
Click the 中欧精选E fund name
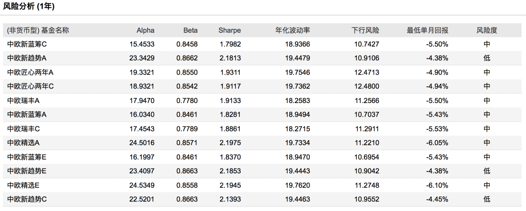coord(23,185)
